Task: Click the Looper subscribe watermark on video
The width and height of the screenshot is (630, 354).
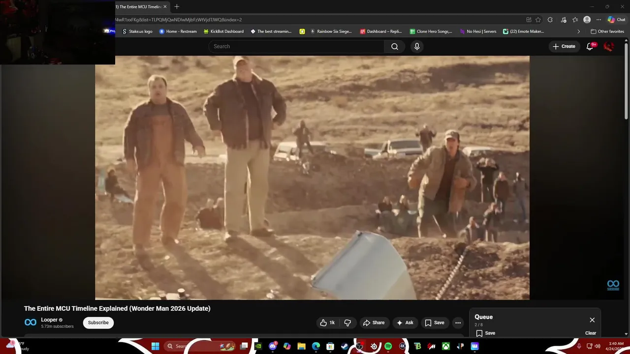Action: pyautogui.click(x=613, y=285)
